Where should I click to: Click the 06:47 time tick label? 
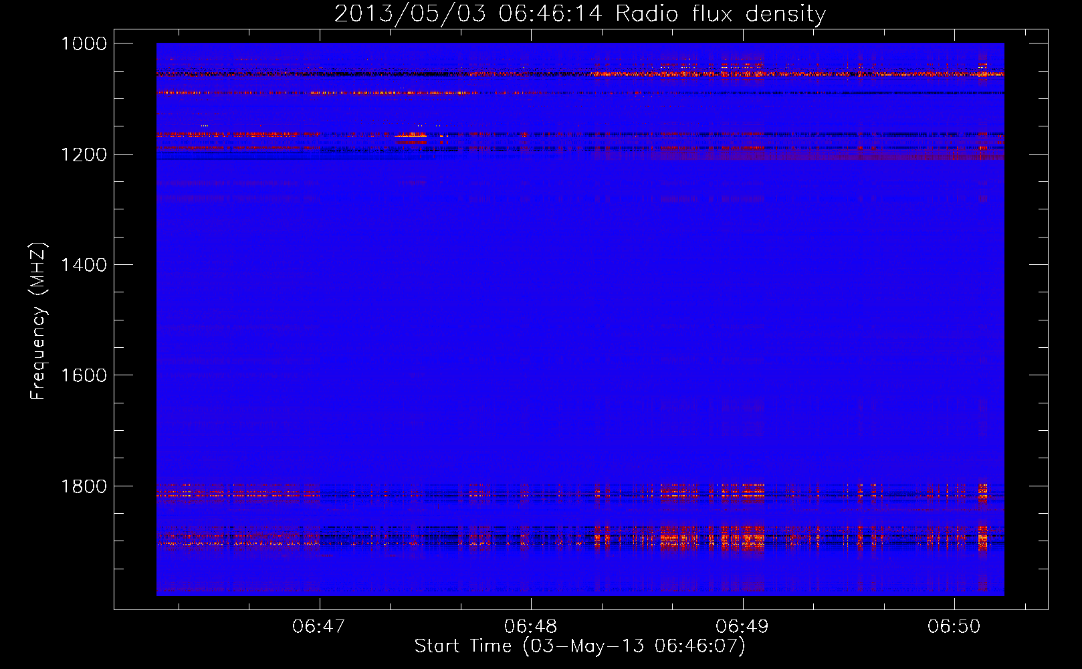point(319,627)
